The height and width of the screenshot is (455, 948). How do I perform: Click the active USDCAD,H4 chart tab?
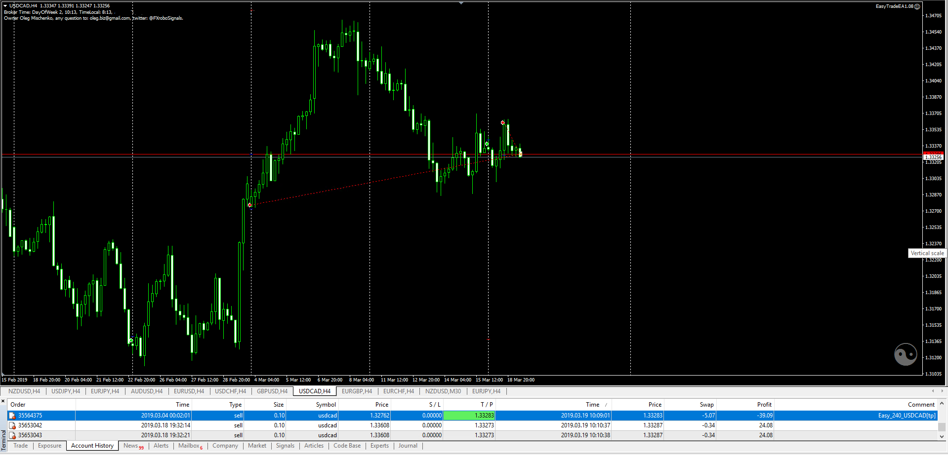pos(315,391)
